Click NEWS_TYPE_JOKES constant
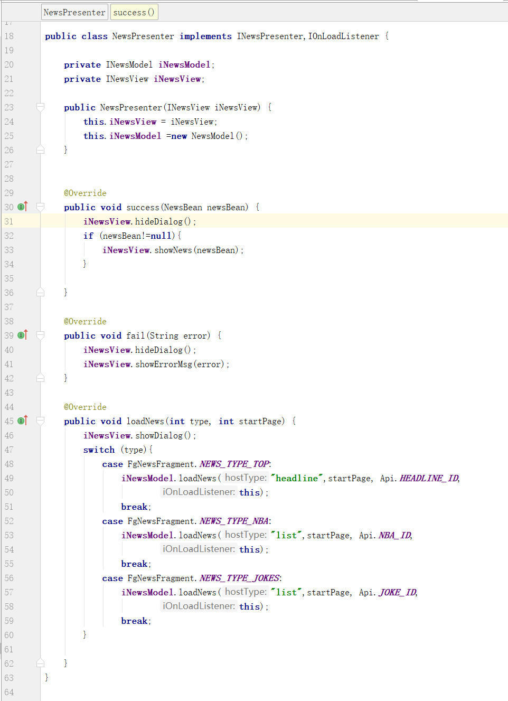The image size is (508, 701). pos(239,578)
